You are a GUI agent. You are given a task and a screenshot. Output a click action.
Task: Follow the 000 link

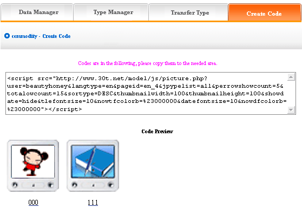(34, 203)
